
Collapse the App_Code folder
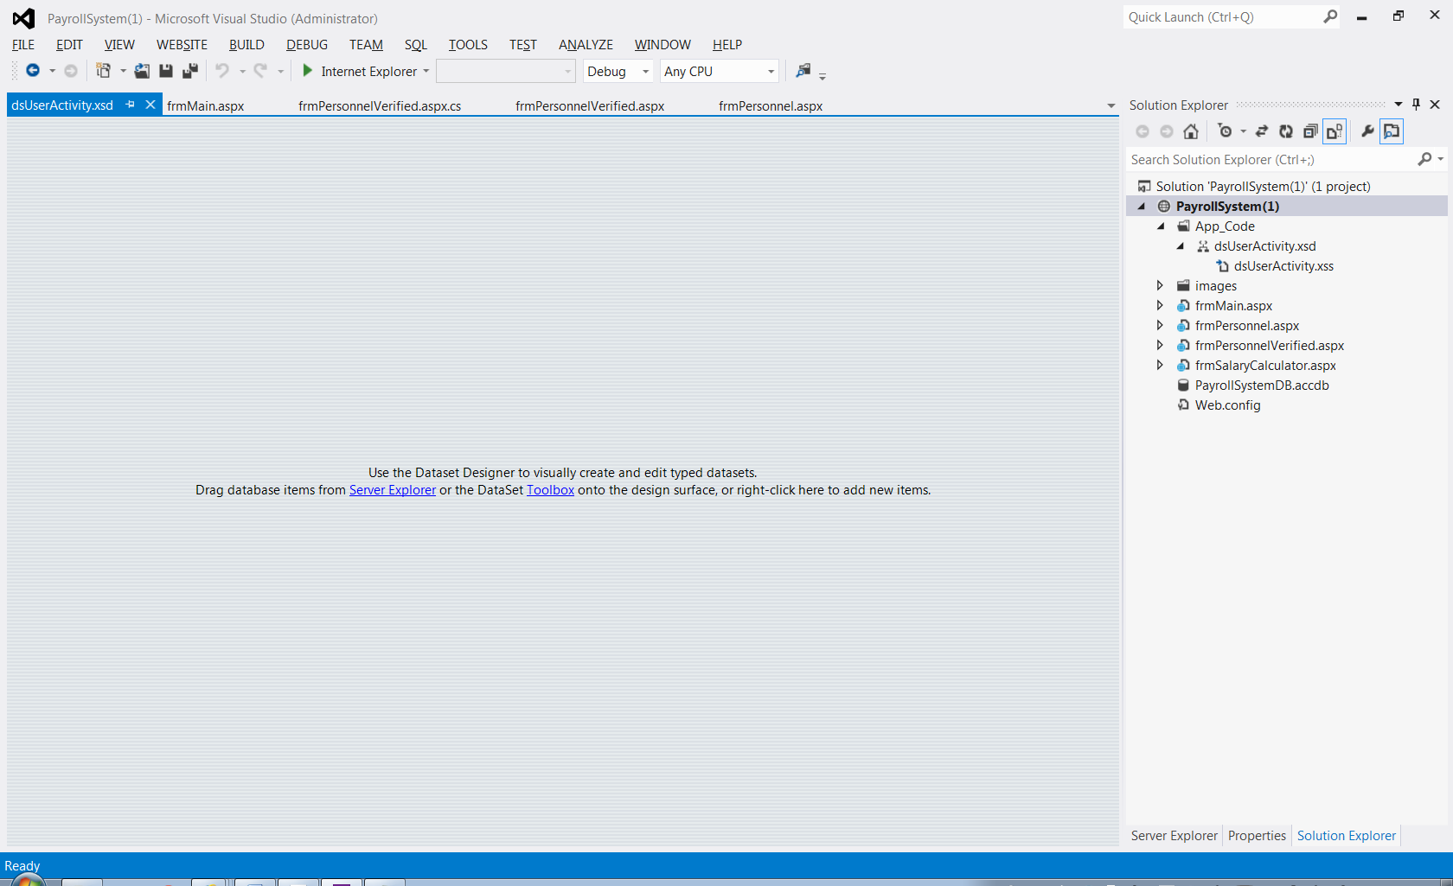coord(1162,226)
